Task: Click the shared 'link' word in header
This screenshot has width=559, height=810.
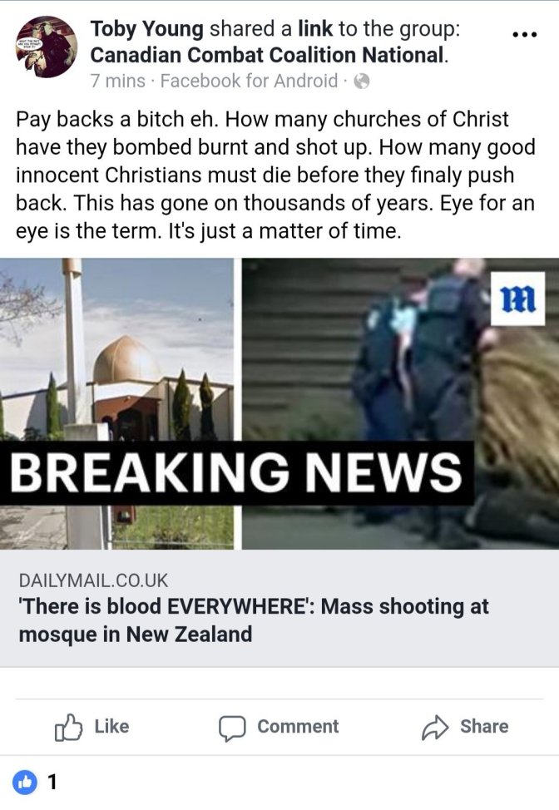Action: click(315, 28)
